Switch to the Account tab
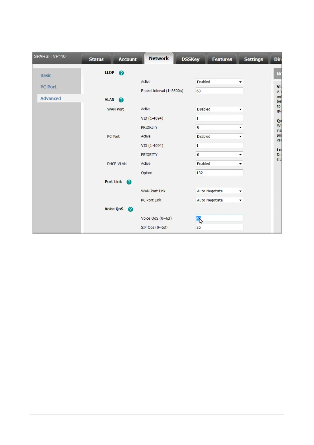Screen dimensions: 314x445 click(x=128, y=59)
